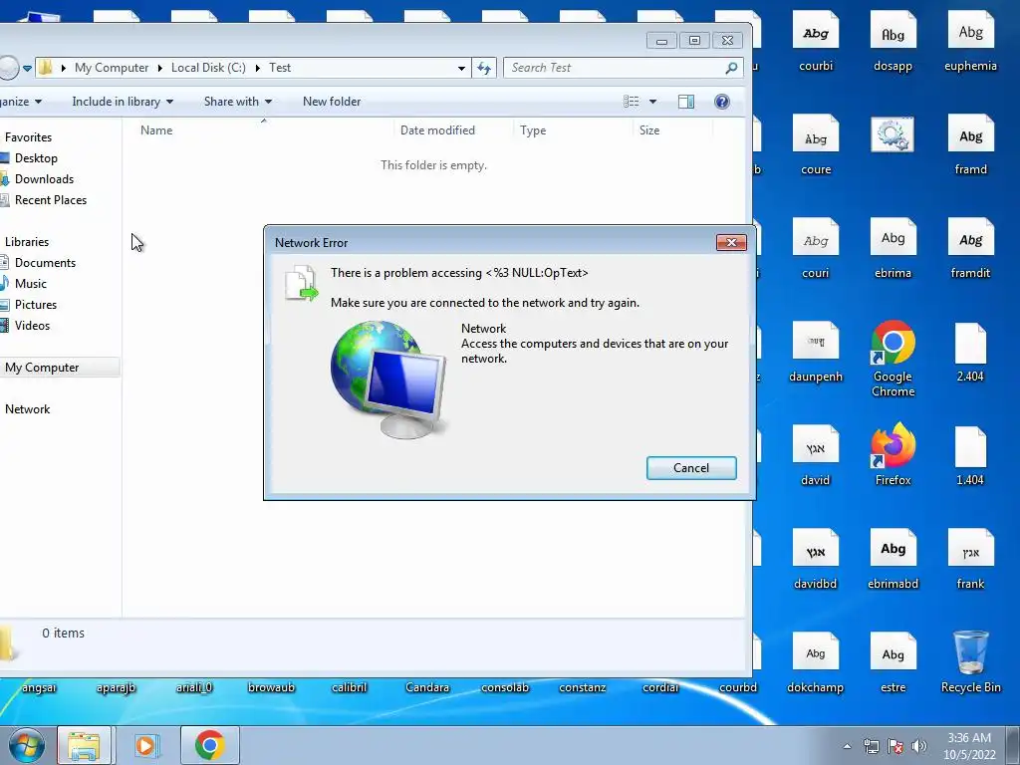Select the davidbd font file

815,560
